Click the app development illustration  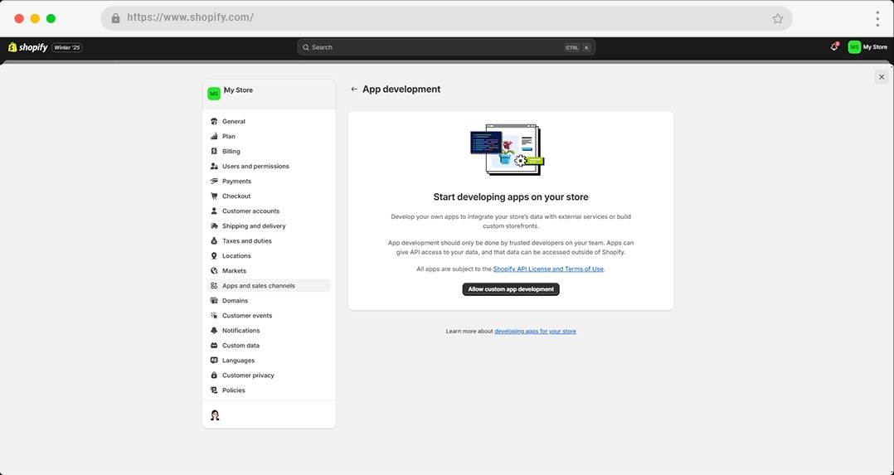pyautogui.click(x=508, y=149)
